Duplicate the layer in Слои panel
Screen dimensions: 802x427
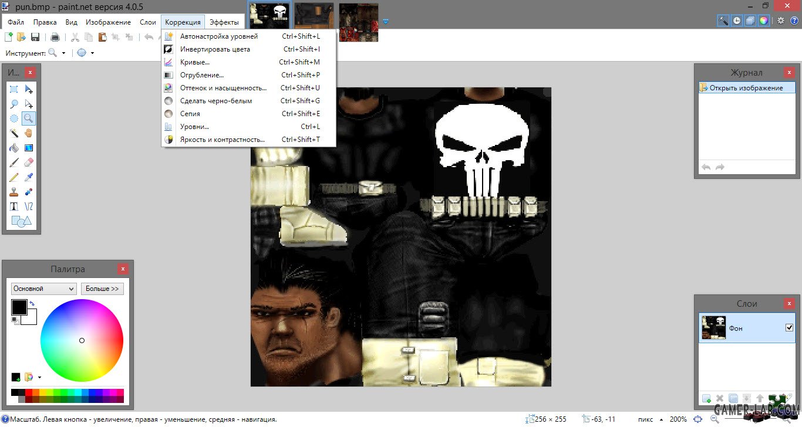[x=733, y=399]
